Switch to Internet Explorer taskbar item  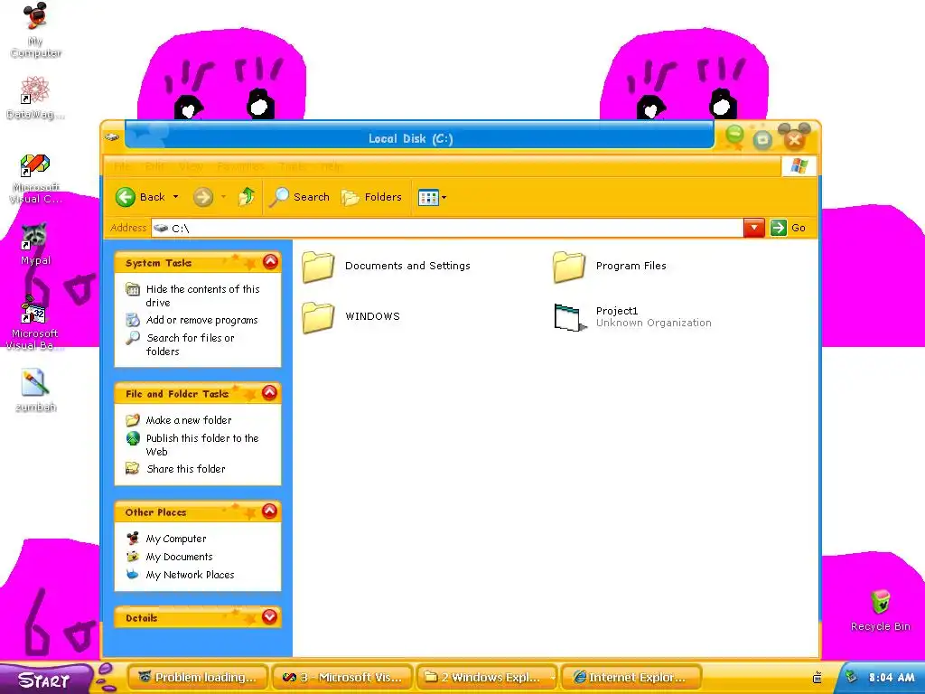[x=631, y=678]
